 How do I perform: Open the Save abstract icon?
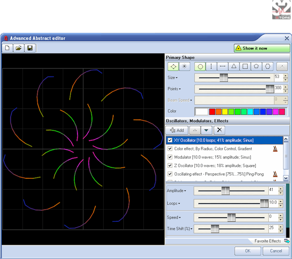(30, 48)
